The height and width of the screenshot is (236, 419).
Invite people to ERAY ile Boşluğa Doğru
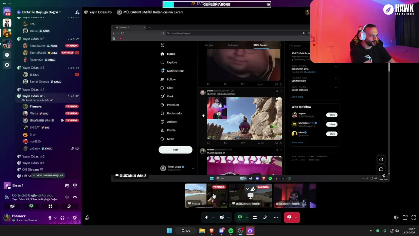[x=77, y=12]
